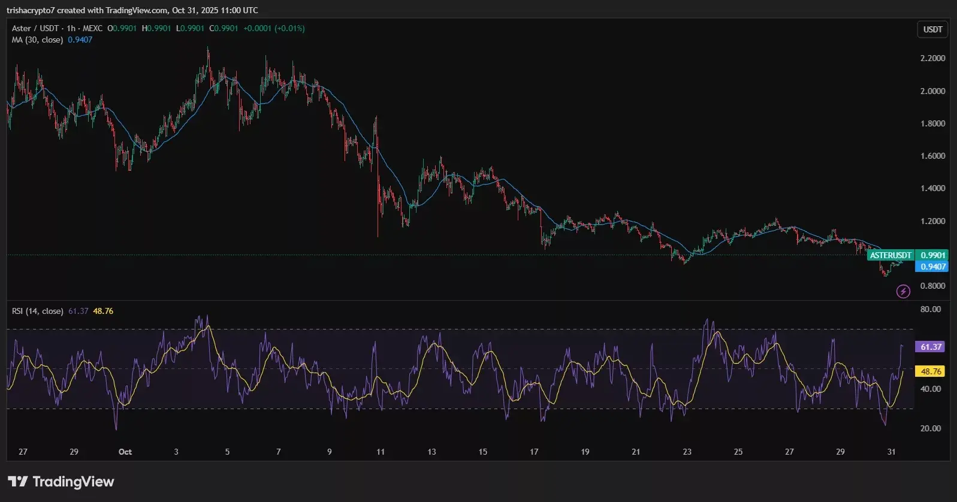Click the TradingView logo icon
Viewport: 957px width, 502px height.
pyautogui.click(x=17, y=482)
